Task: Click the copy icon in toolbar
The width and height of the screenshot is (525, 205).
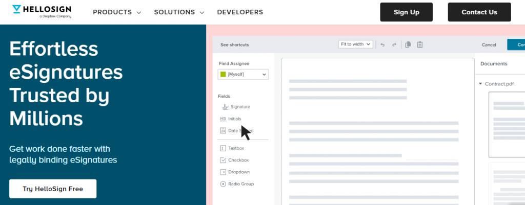Action: 408,44
